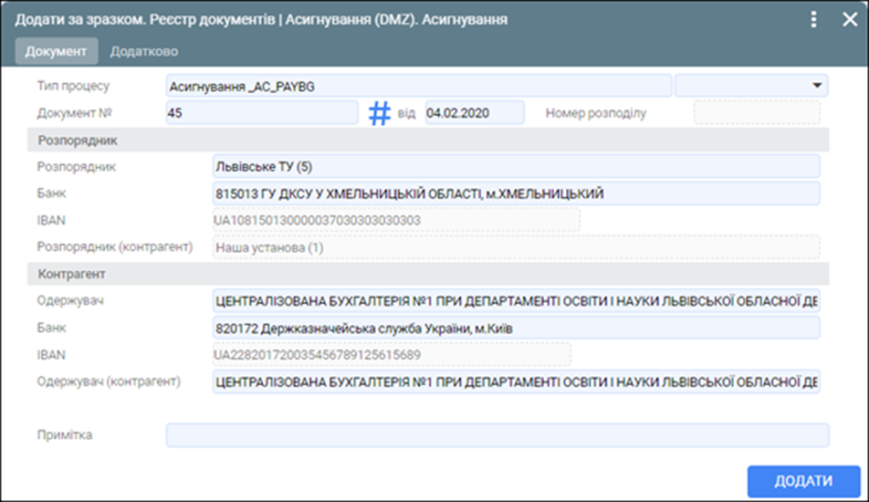Close the Асигнування dialog window
The width and height of the screenshot is (869, 502).
pos(850,19)
